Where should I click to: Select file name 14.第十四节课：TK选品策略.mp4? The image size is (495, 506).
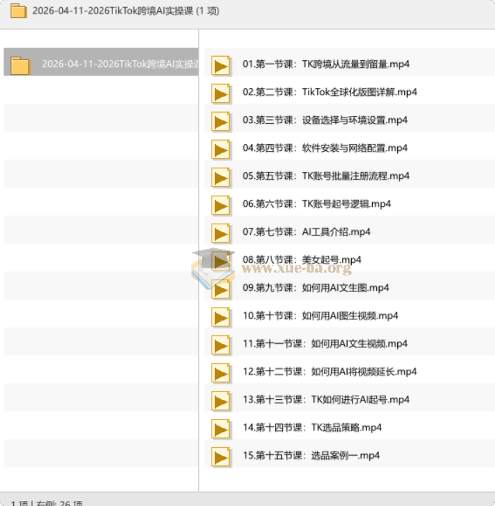312,427
